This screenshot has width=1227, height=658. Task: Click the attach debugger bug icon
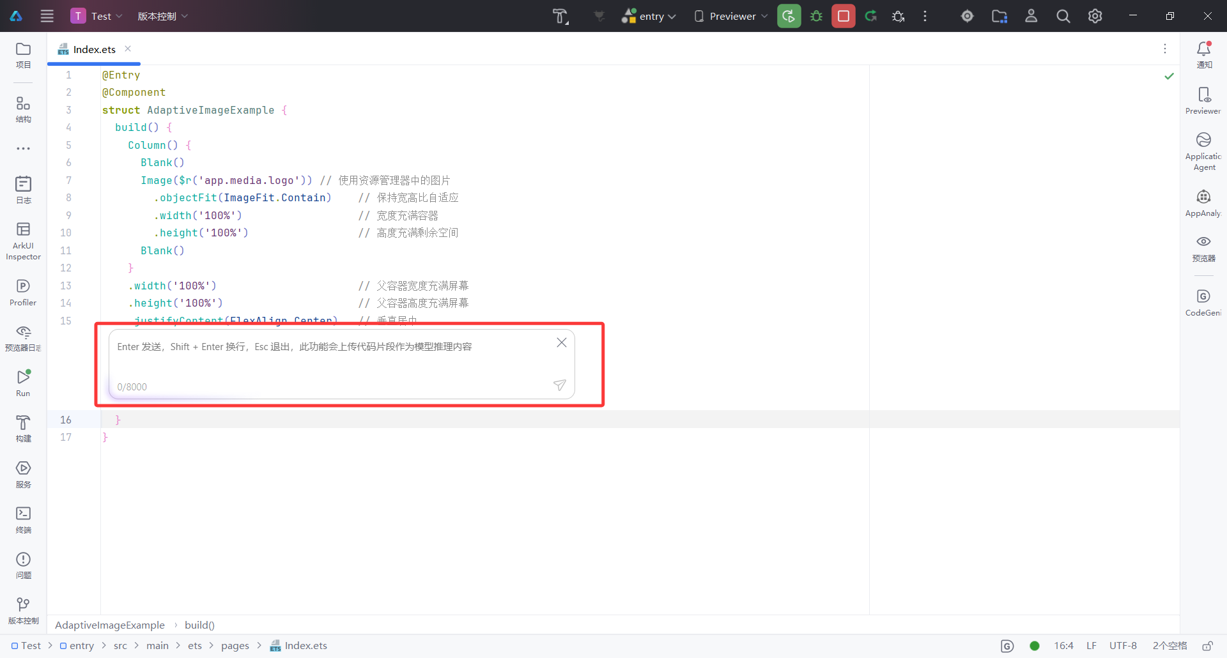point(898,16)
